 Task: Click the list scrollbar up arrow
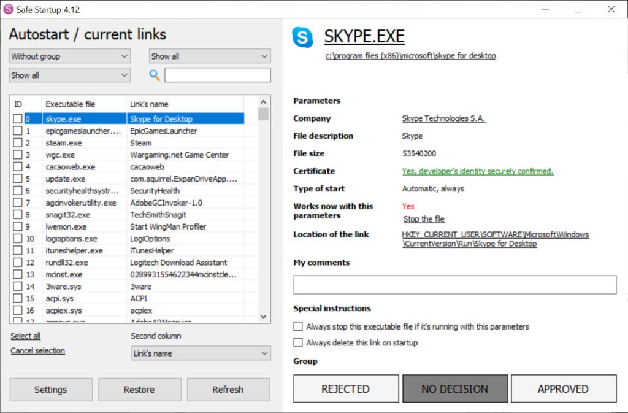pyautogui.click(x=263, y=102)
